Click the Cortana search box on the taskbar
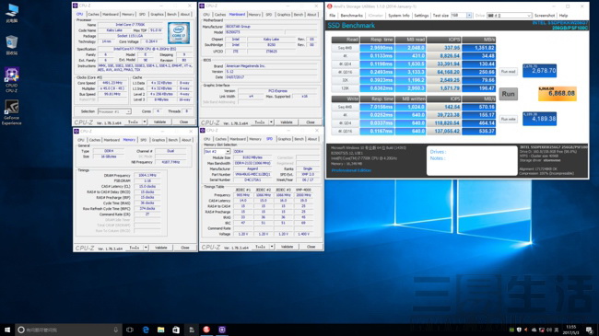599x336 pixels. [69, 330]
